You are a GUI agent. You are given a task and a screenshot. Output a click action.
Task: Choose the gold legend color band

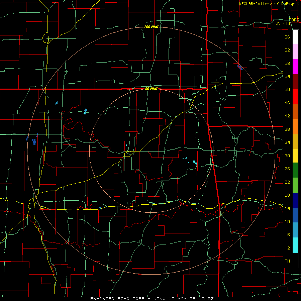295,142
